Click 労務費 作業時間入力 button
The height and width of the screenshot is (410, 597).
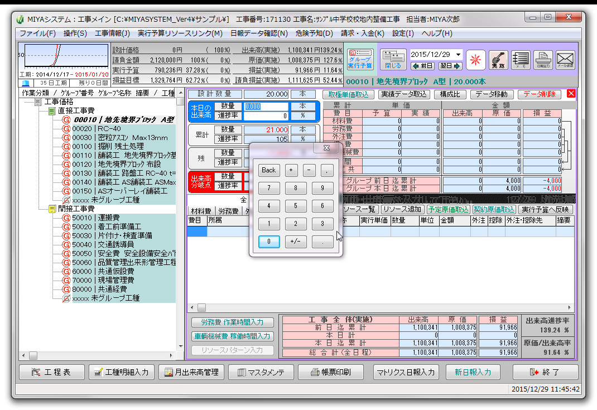(x=232, y=322)
